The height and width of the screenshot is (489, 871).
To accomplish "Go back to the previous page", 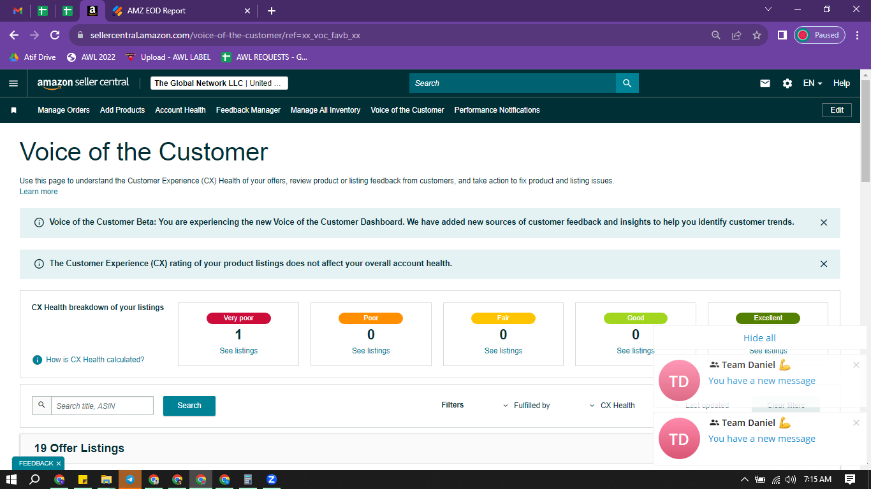I will pos(14,35).
